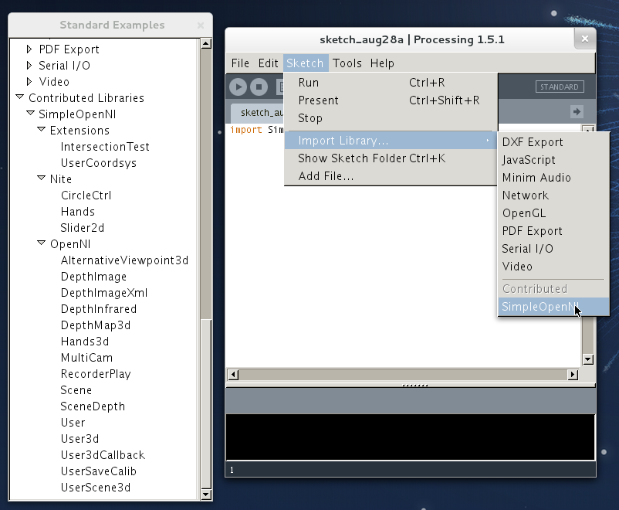619x510 pixels.
Task: Select the IntersectionTest example
Action: [105, 147]
